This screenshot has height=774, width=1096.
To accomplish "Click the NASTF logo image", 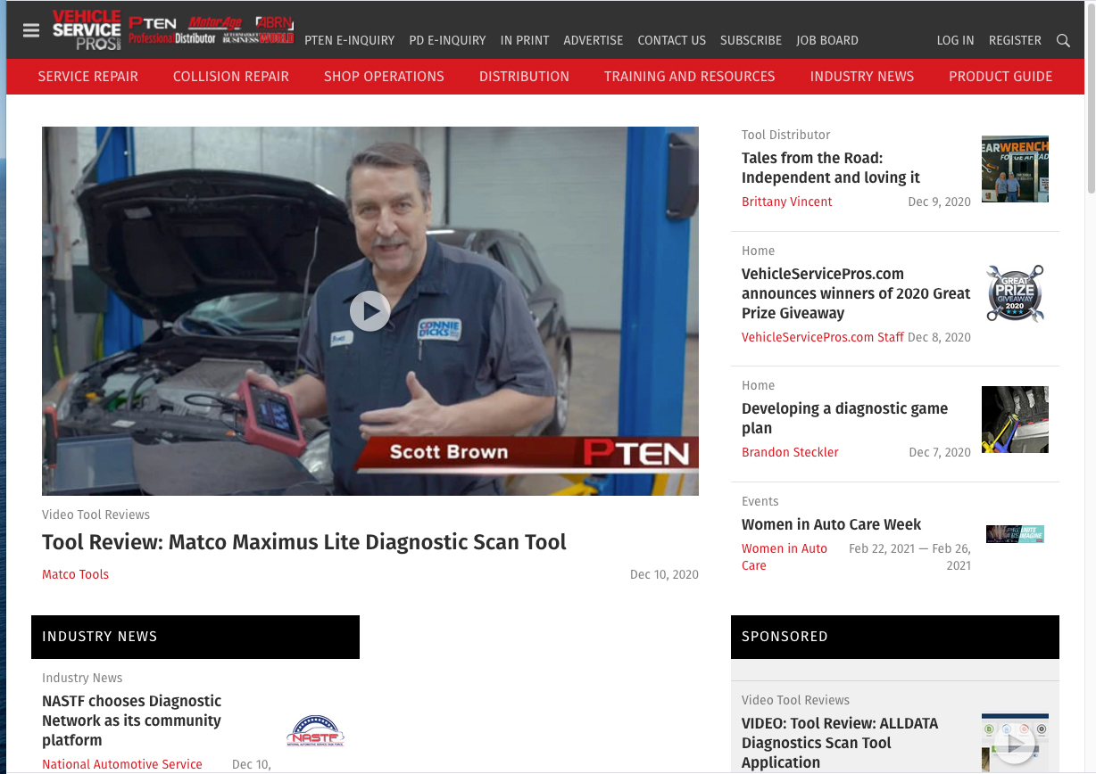I will [315, 732].
